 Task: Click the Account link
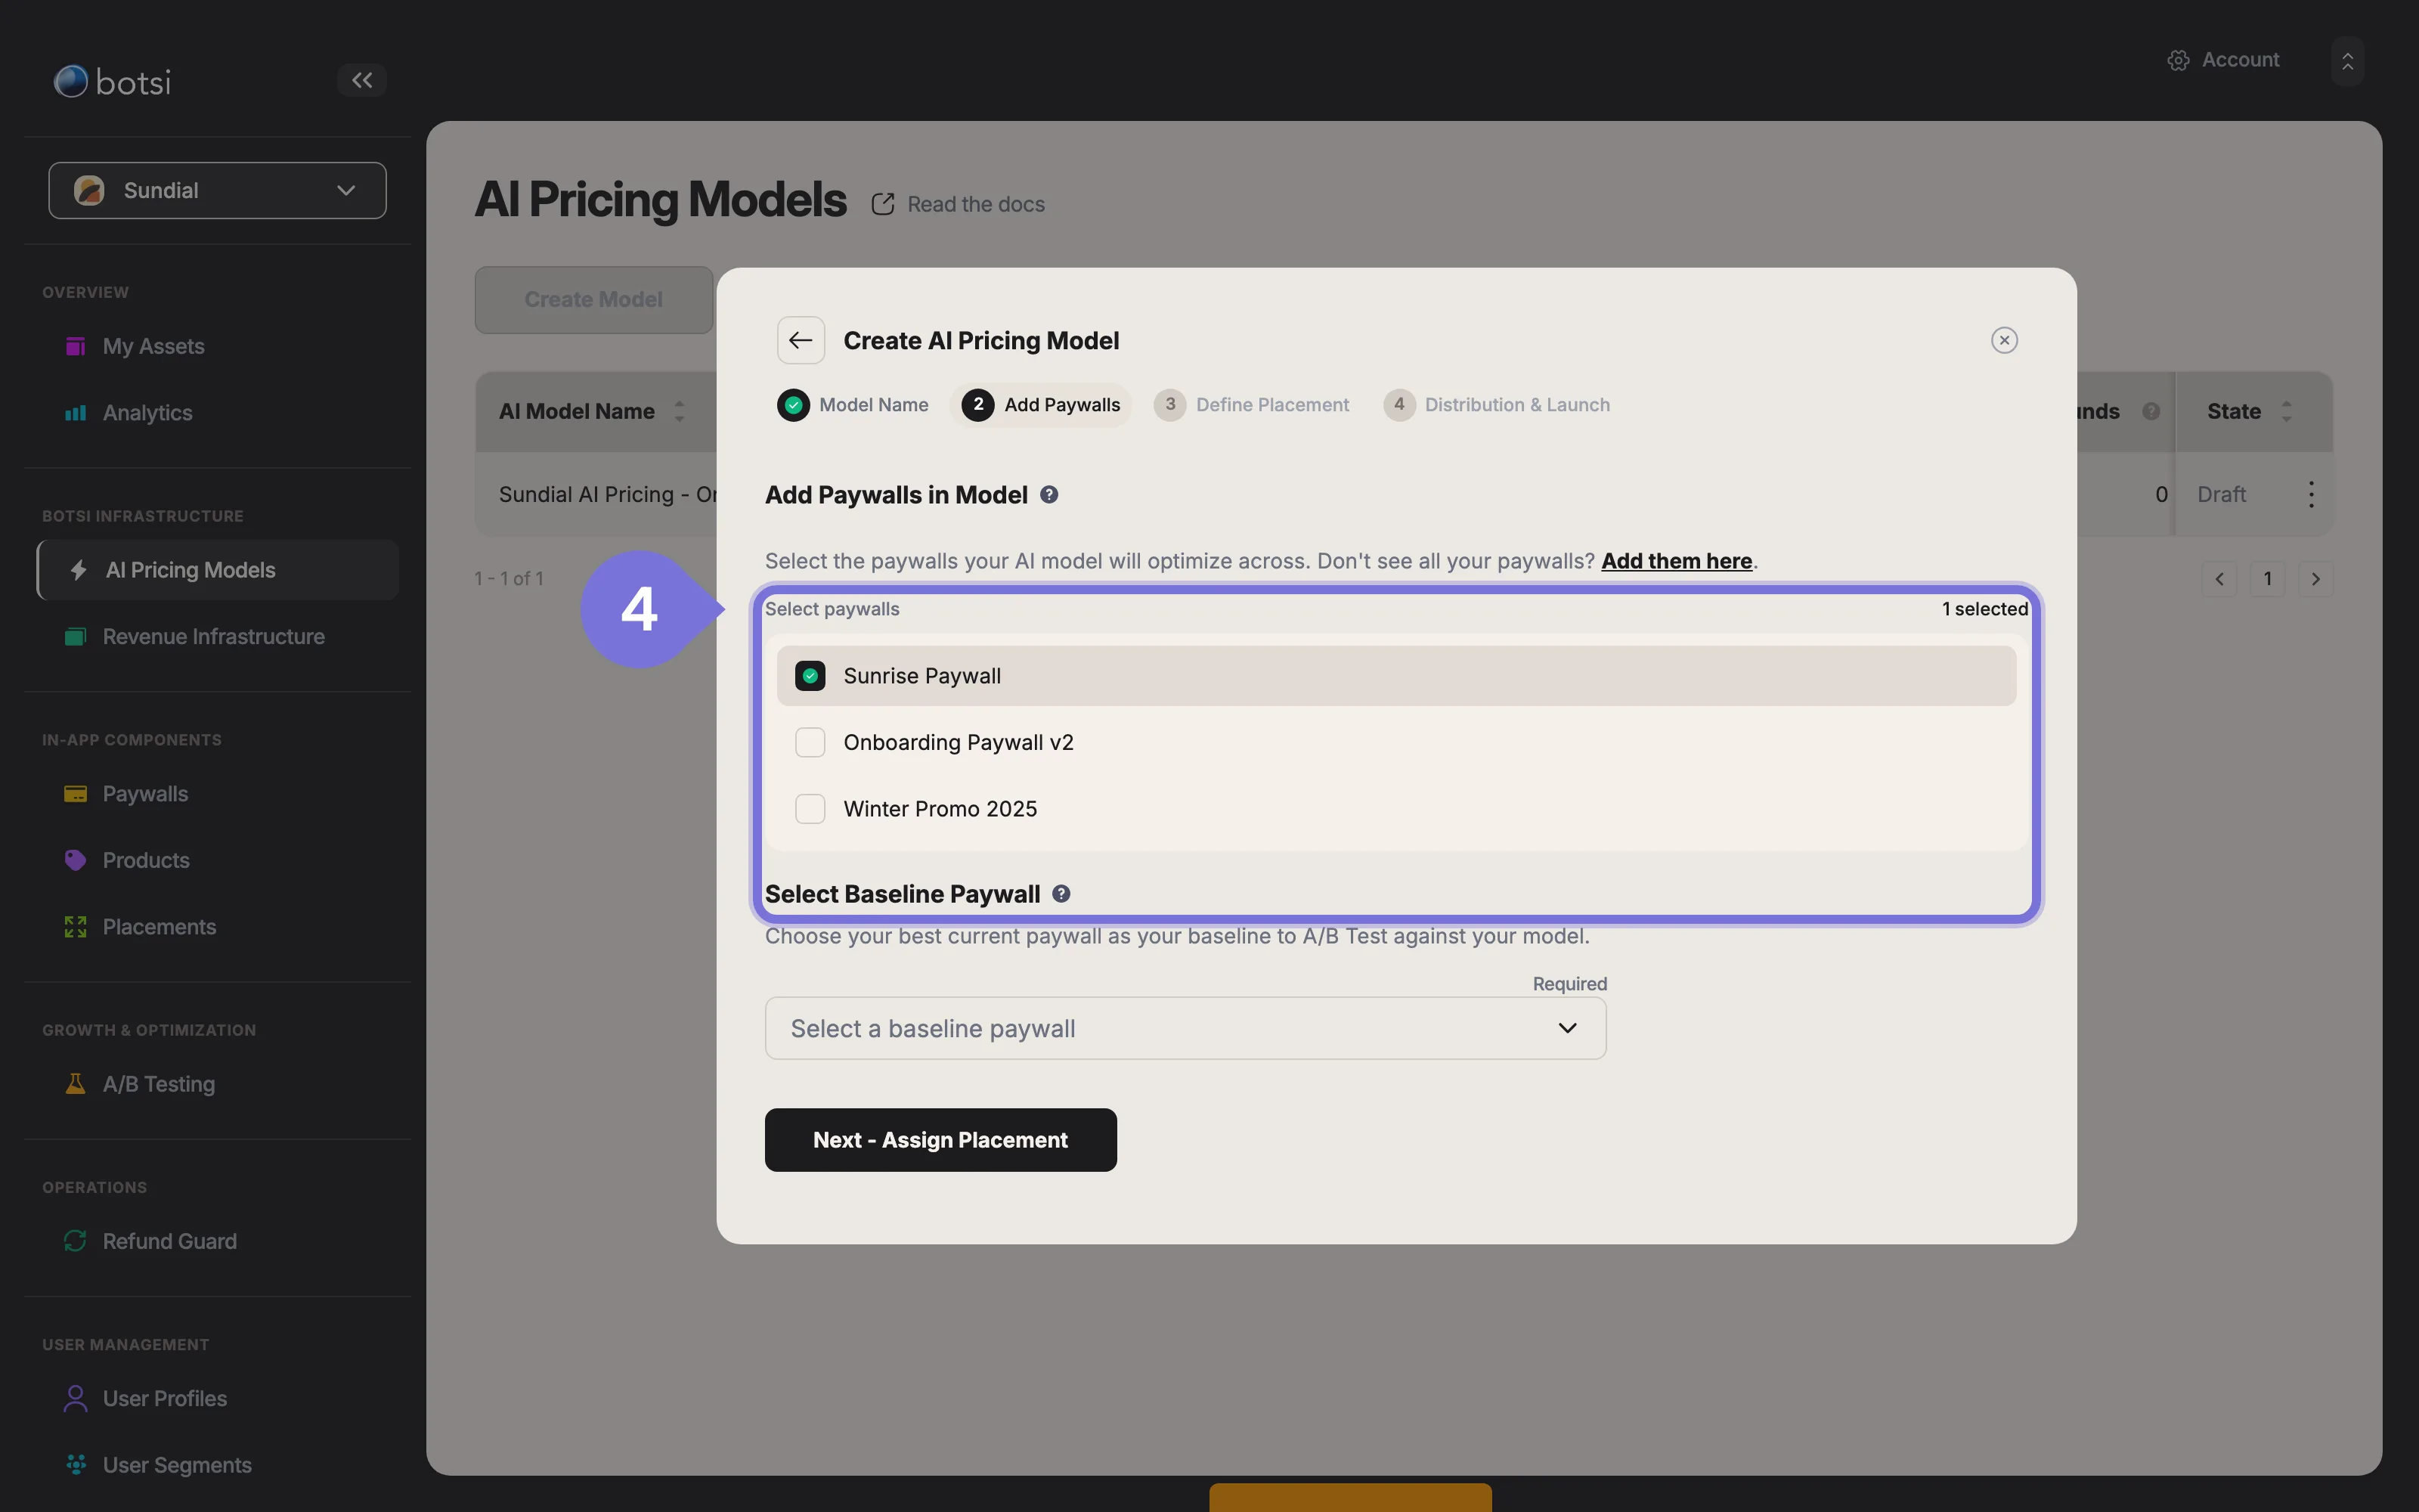pyautogui.click(x=2240, y=60)
